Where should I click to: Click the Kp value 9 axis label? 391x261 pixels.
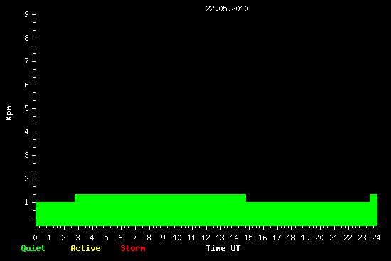[27, 14]
